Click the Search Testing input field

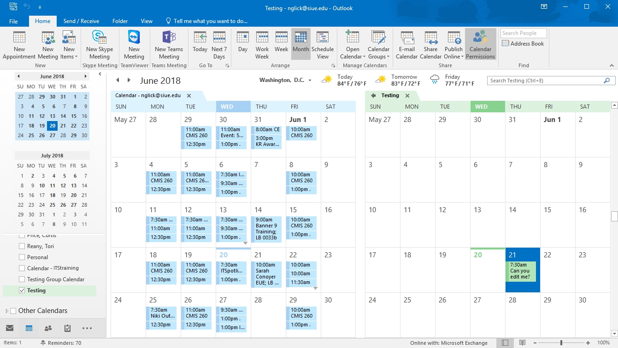[546, 81]
